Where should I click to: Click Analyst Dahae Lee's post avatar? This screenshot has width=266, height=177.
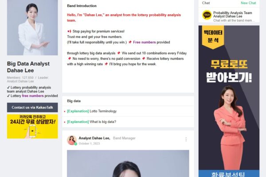[72, 140]
